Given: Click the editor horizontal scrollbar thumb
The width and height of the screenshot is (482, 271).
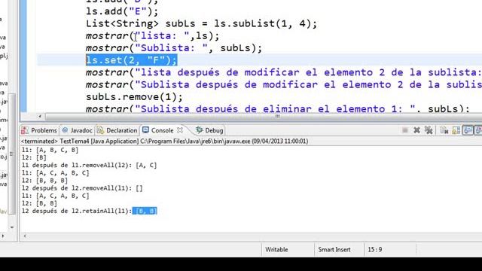Looking at the screenshot, I should pyautogui.click(x=264, y=117).
